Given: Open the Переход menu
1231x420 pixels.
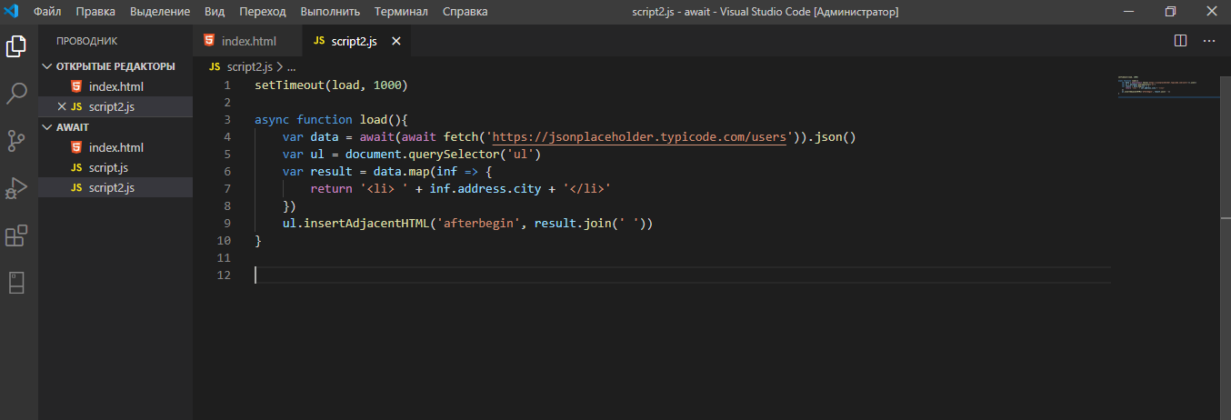Looking at the screenshot, I should 263,12.
